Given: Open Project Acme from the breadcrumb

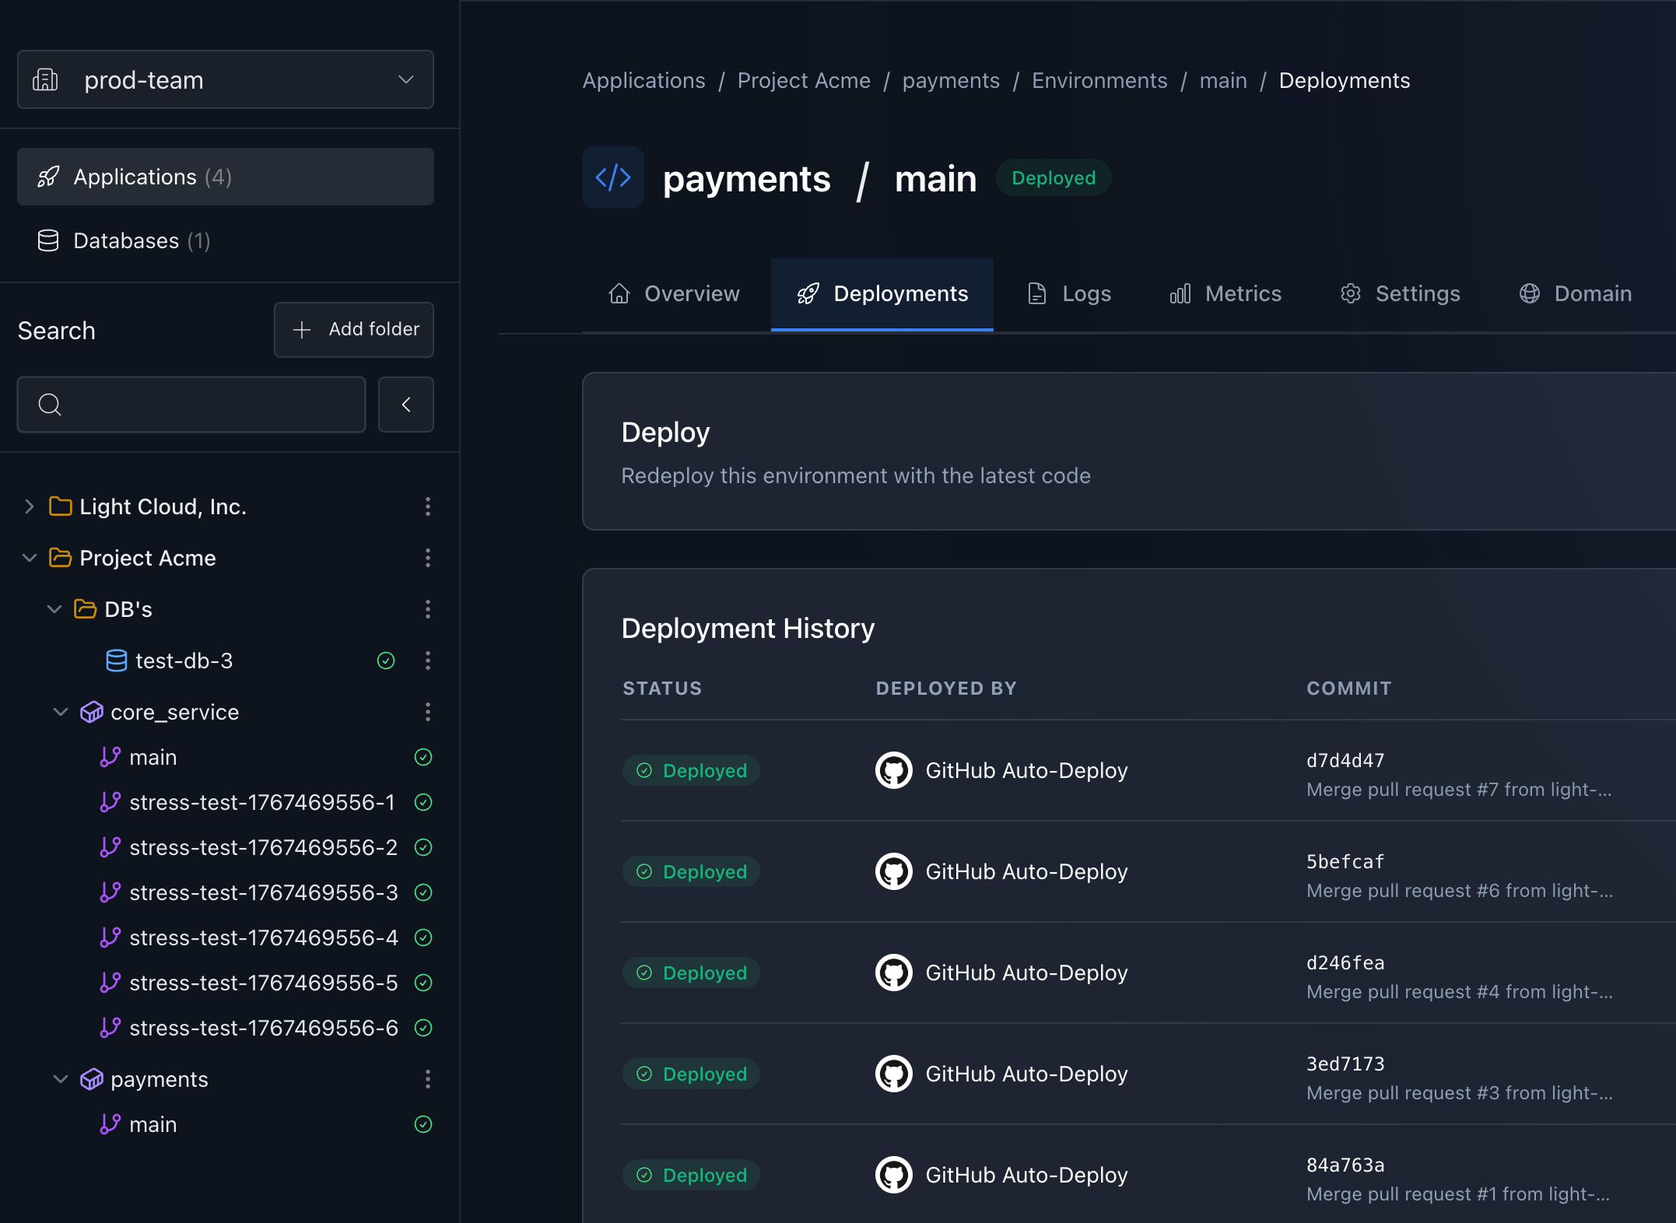Looking at the screenshot, I should point(804,80).
